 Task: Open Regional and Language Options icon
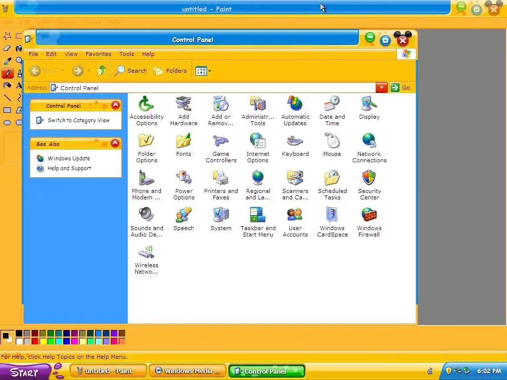pos(257,185)
